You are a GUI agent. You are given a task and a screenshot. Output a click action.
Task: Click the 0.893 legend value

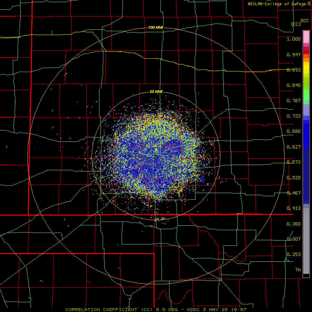pyautogui.click(x=294, y=70)
